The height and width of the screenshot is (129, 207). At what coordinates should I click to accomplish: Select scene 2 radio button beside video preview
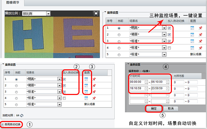[119, 35]
